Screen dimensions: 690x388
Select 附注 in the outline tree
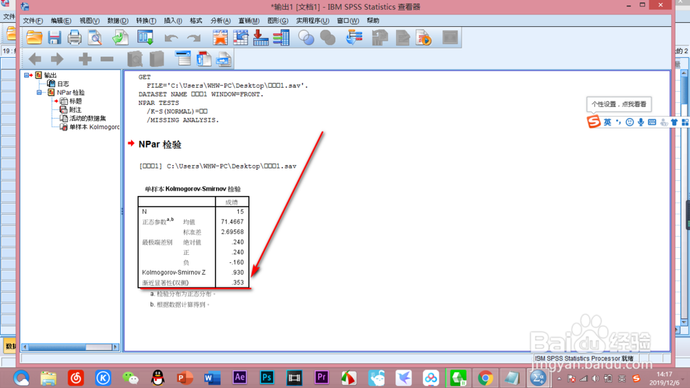pos(75,110)
